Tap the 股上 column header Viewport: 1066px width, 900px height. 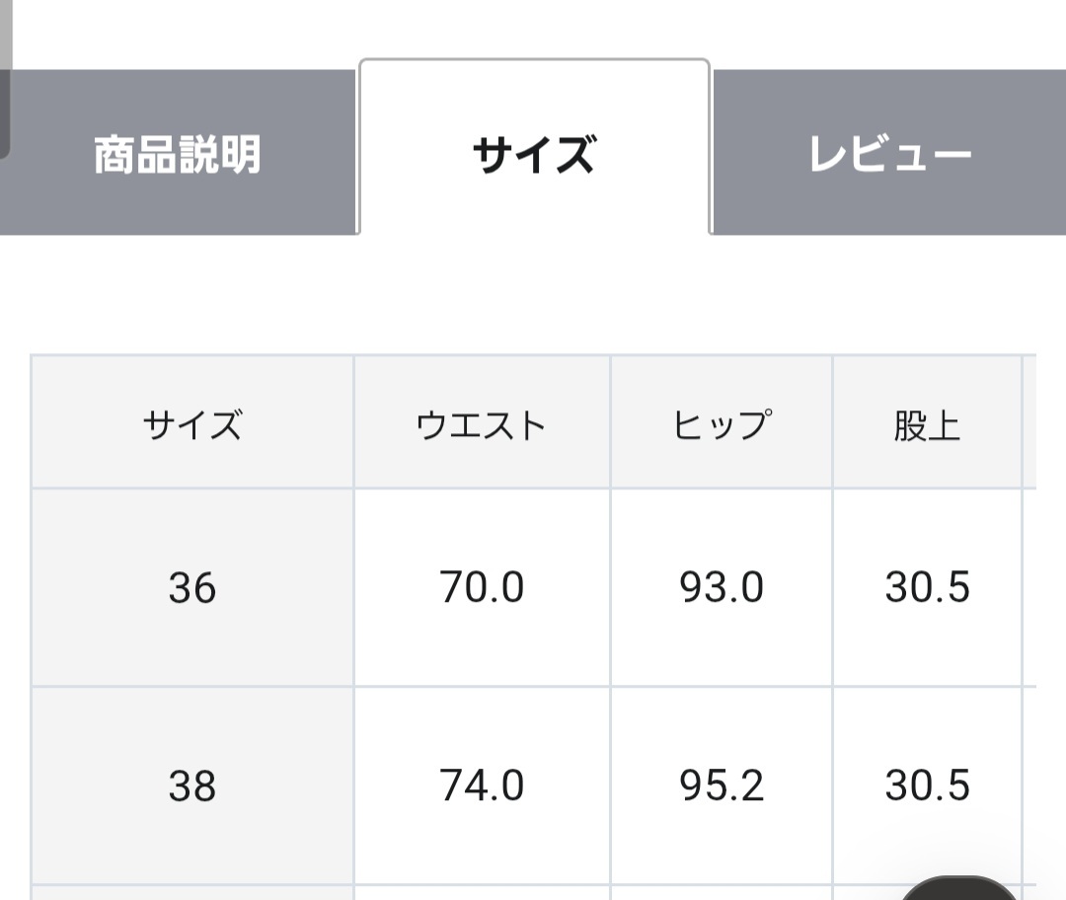[x=927, y=424]
